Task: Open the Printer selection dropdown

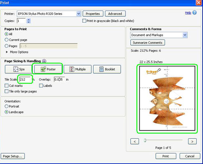Action: [x=79, y=14]
